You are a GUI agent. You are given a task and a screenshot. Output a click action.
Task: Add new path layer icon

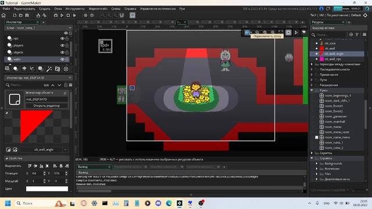pos(33,69)
